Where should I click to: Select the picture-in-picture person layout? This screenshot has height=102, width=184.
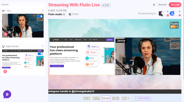[96, 98]
